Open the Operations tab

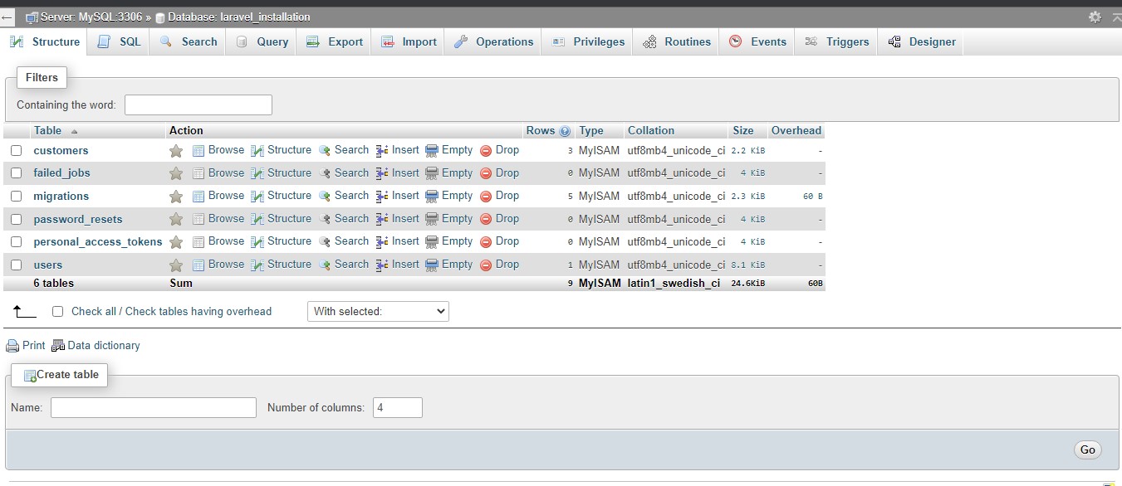(493, 42)
